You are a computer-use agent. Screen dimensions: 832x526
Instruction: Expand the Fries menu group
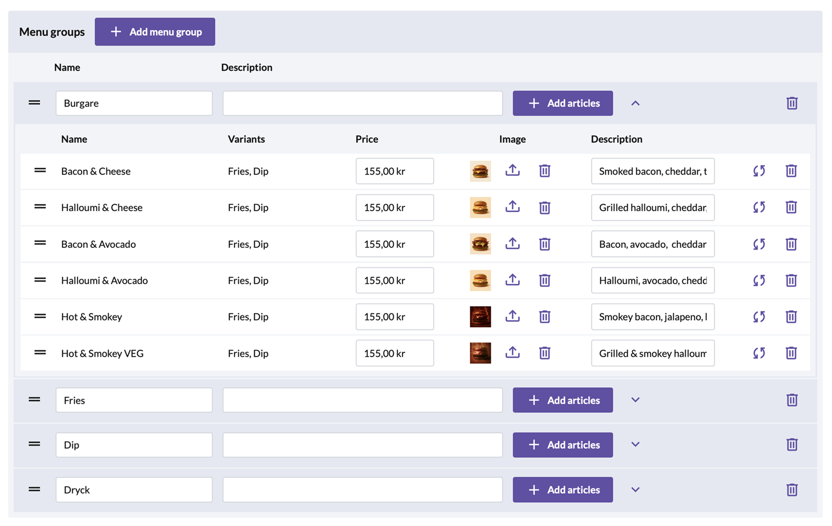coord(635,400)
